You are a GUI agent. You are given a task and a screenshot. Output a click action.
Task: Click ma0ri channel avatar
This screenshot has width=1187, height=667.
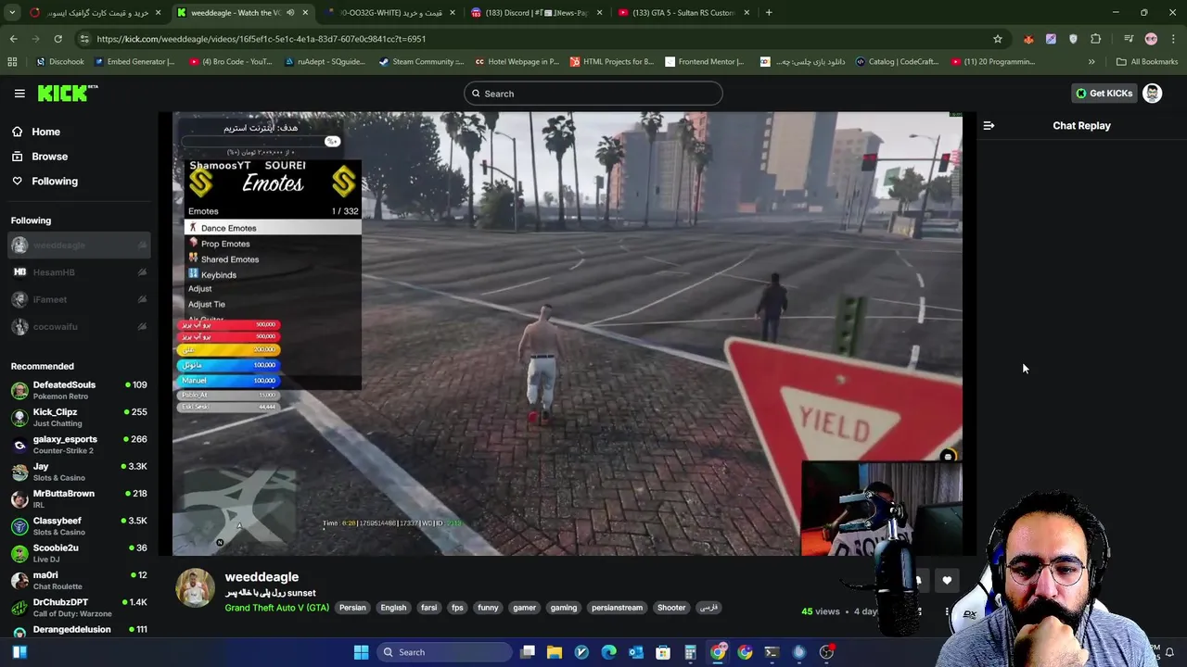click(x=19, y=580)
